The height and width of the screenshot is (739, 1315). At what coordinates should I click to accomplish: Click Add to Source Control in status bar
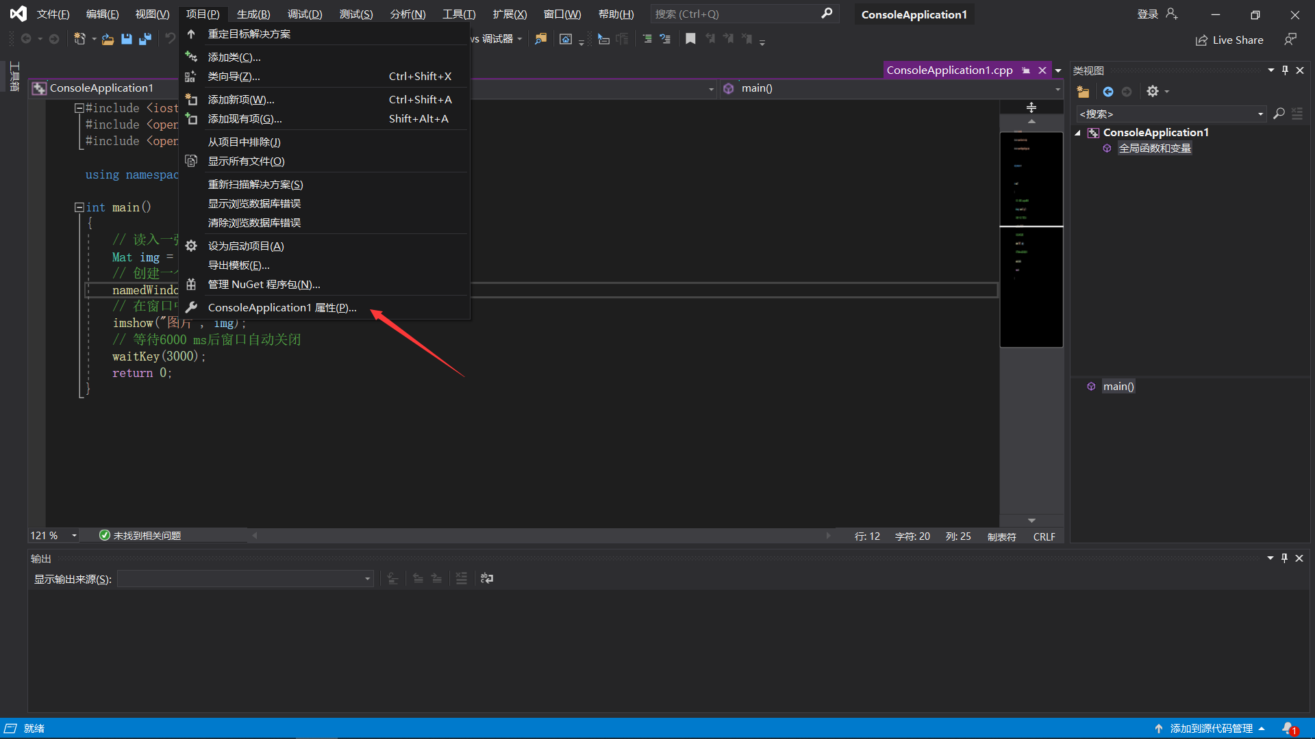[x=1210, y=728]
